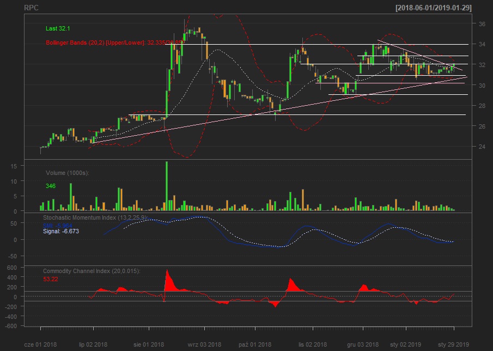Click the -50 tick on SMI axis
Viewport: 493px width, 351px height.
click(x=12, y=256)
